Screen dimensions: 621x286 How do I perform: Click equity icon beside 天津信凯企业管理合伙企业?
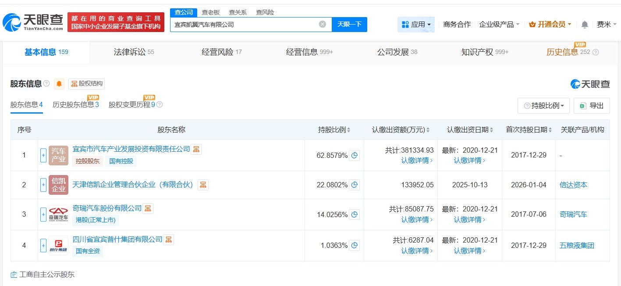tap(203, 185)
